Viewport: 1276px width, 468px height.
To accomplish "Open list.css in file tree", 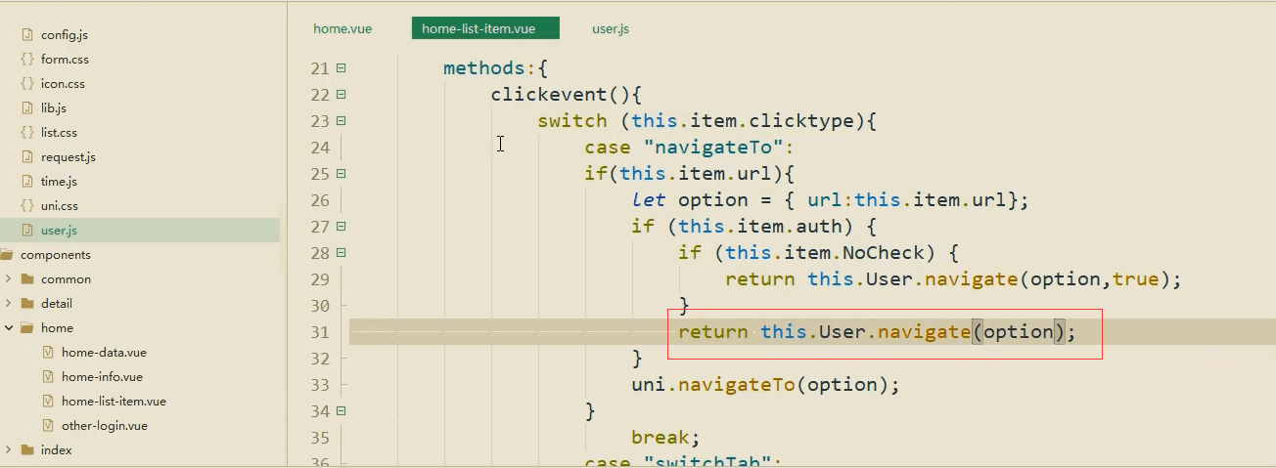I will pyautogui.click(x=59, y=132).
